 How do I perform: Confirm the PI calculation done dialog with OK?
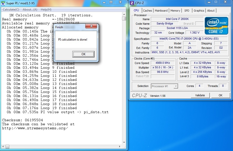[83, 54]
